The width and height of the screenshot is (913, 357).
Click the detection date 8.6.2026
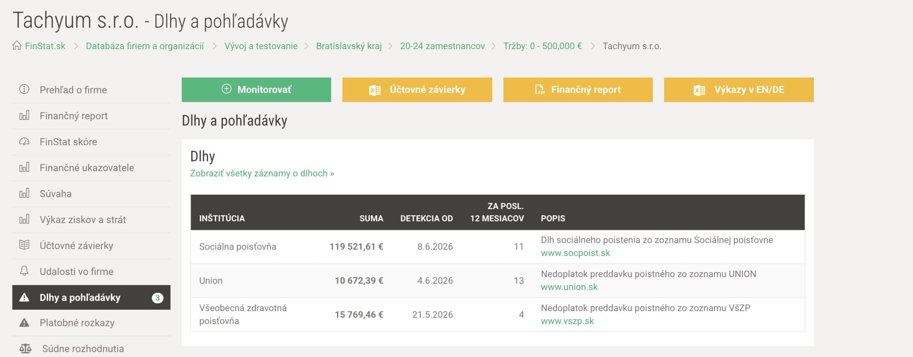[435, 246]
